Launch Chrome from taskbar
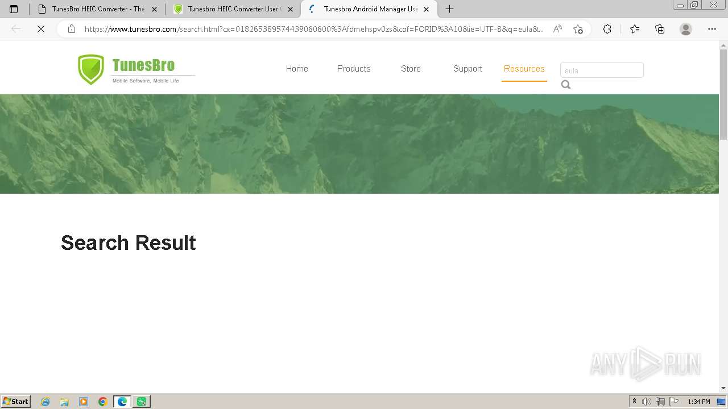The height and width of the screenshot is (409, 728). tap(103, 402)
